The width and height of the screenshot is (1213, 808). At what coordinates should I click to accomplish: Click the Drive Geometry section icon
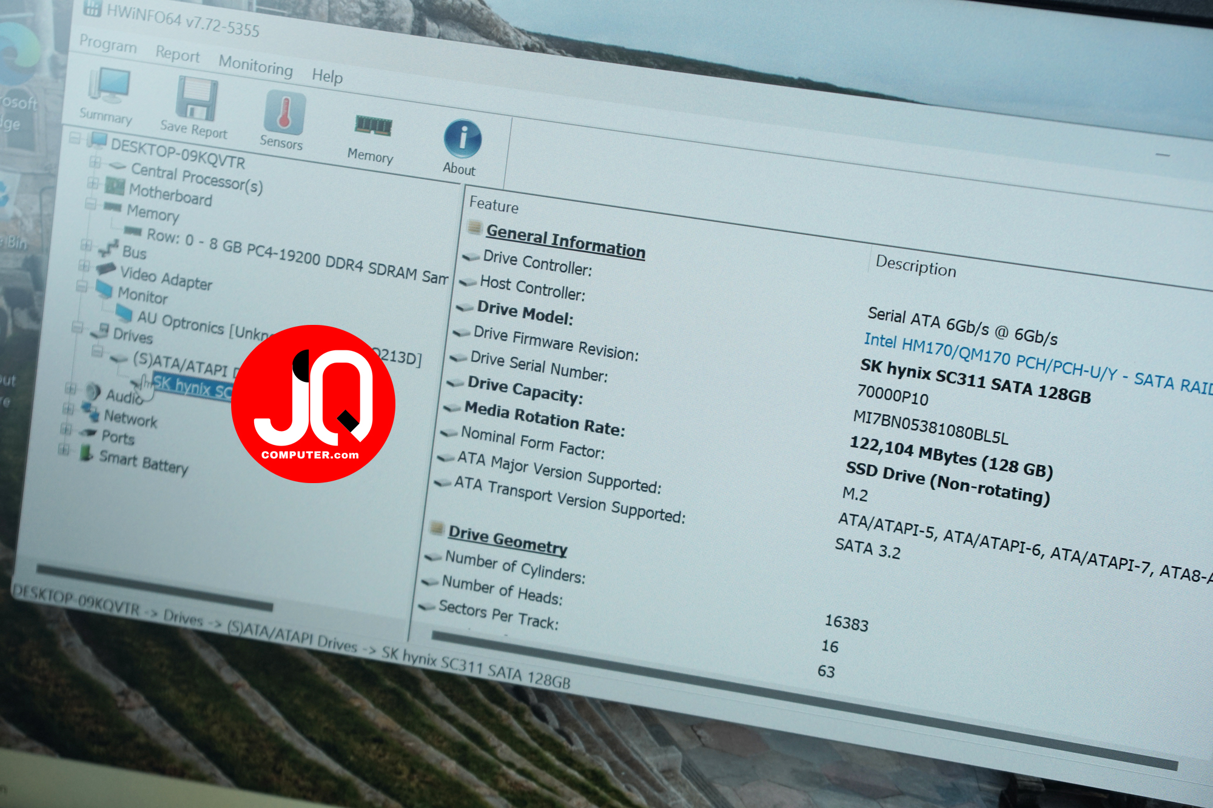437,528
